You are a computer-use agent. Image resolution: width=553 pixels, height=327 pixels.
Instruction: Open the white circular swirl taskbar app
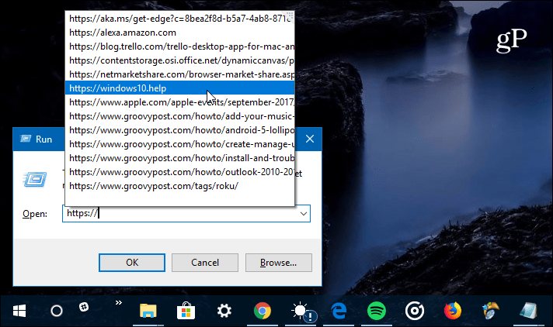tap(415, 312)
